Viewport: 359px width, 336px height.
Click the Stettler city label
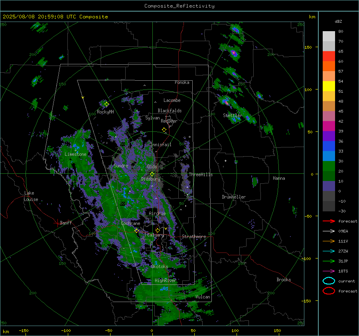[x=233, y=115]
